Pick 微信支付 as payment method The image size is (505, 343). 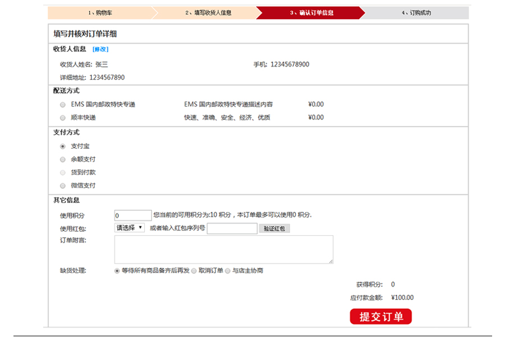click(x=63, y=186)
